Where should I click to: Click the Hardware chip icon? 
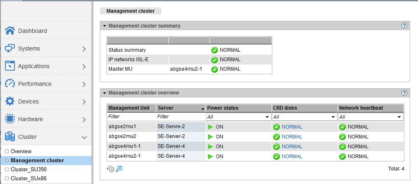(x=10, y=119)
